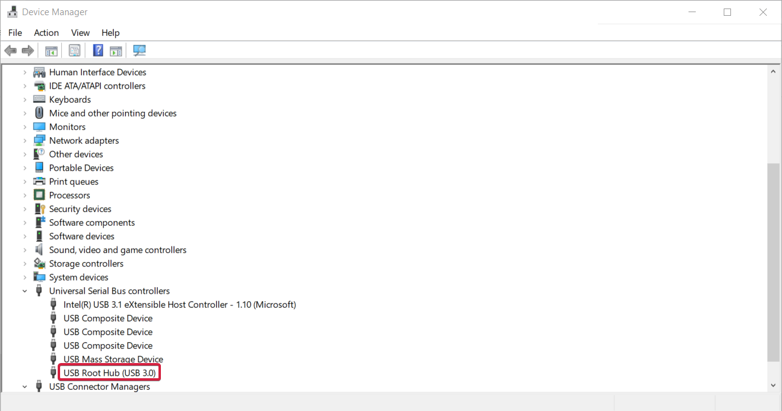This screenshot has width=782, height=411.
Task: Click the Other devices question-mark icon
Action: pos(39,154)
